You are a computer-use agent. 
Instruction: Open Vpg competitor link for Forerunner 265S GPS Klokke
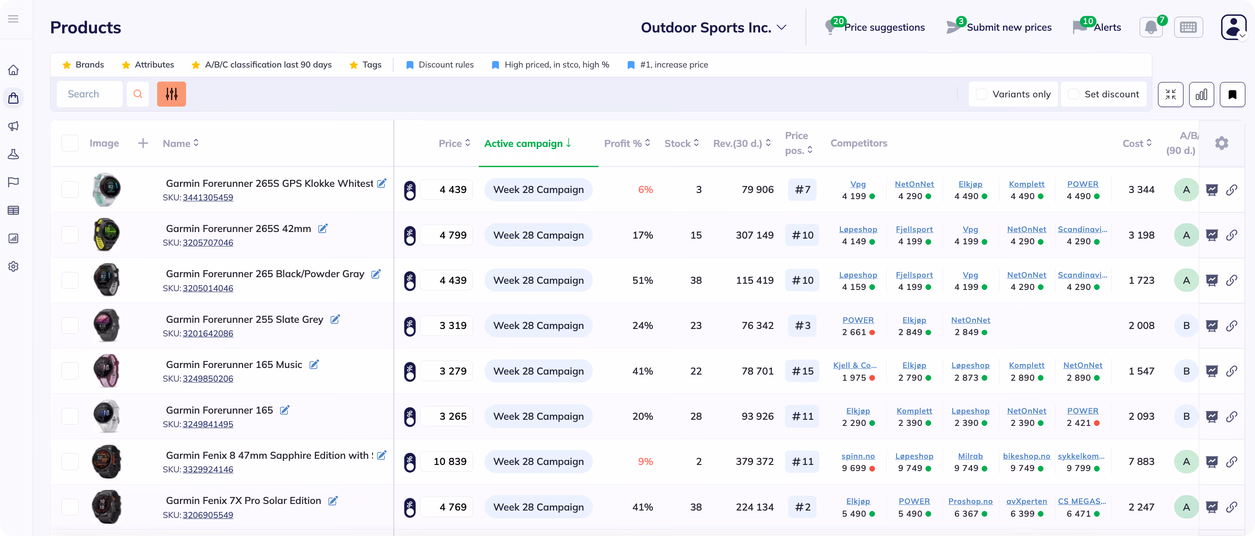pyautogui.click(x=858, y=184)
